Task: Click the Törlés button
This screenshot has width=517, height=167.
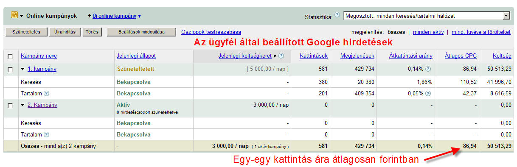Action: pos(92,32)
